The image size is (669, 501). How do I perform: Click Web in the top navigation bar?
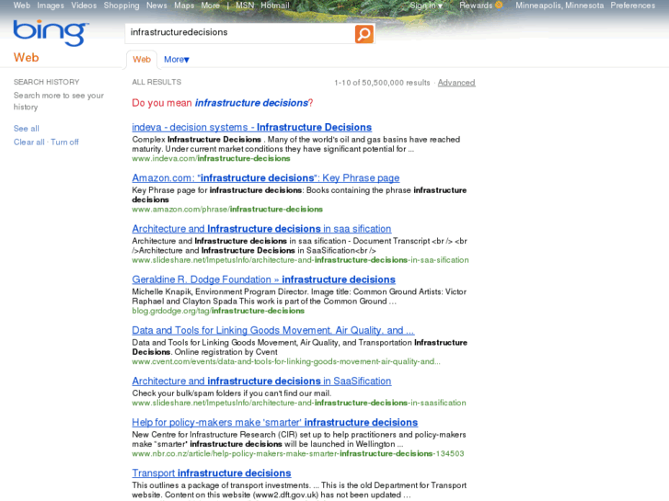coord(22,6)
